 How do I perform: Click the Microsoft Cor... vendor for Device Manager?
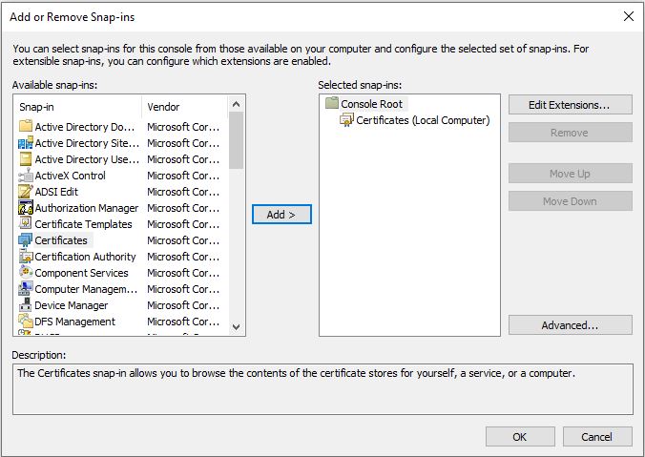tap(183, 305)
